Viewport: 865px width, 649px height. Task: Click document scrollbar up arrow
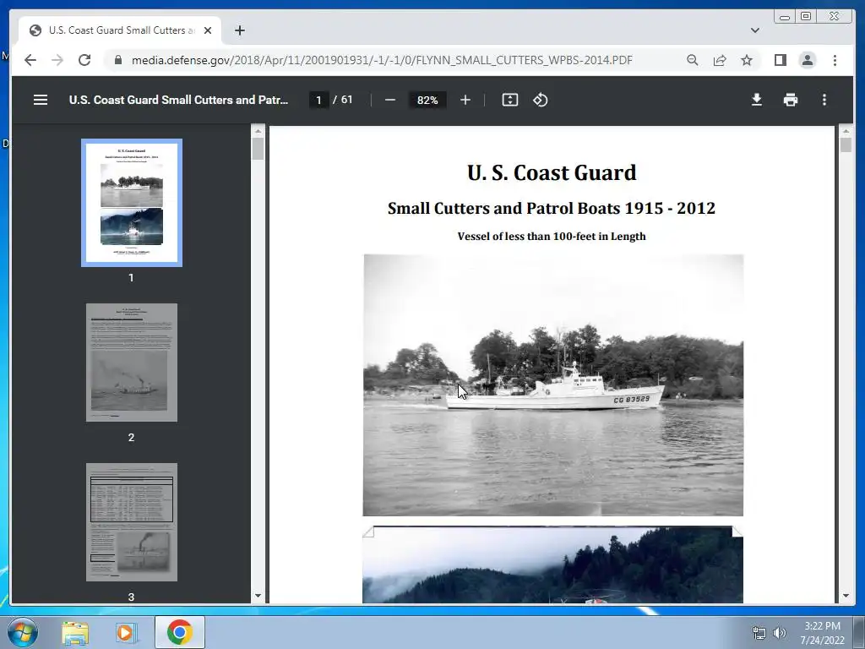tap(846, 131)
